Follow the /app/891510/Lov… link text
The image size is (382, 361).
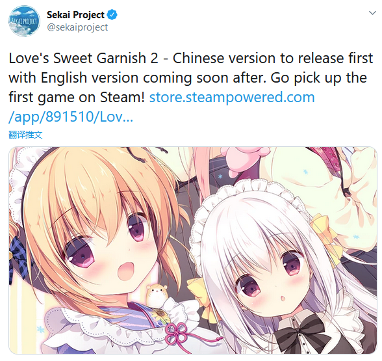[x=71, y=117]
